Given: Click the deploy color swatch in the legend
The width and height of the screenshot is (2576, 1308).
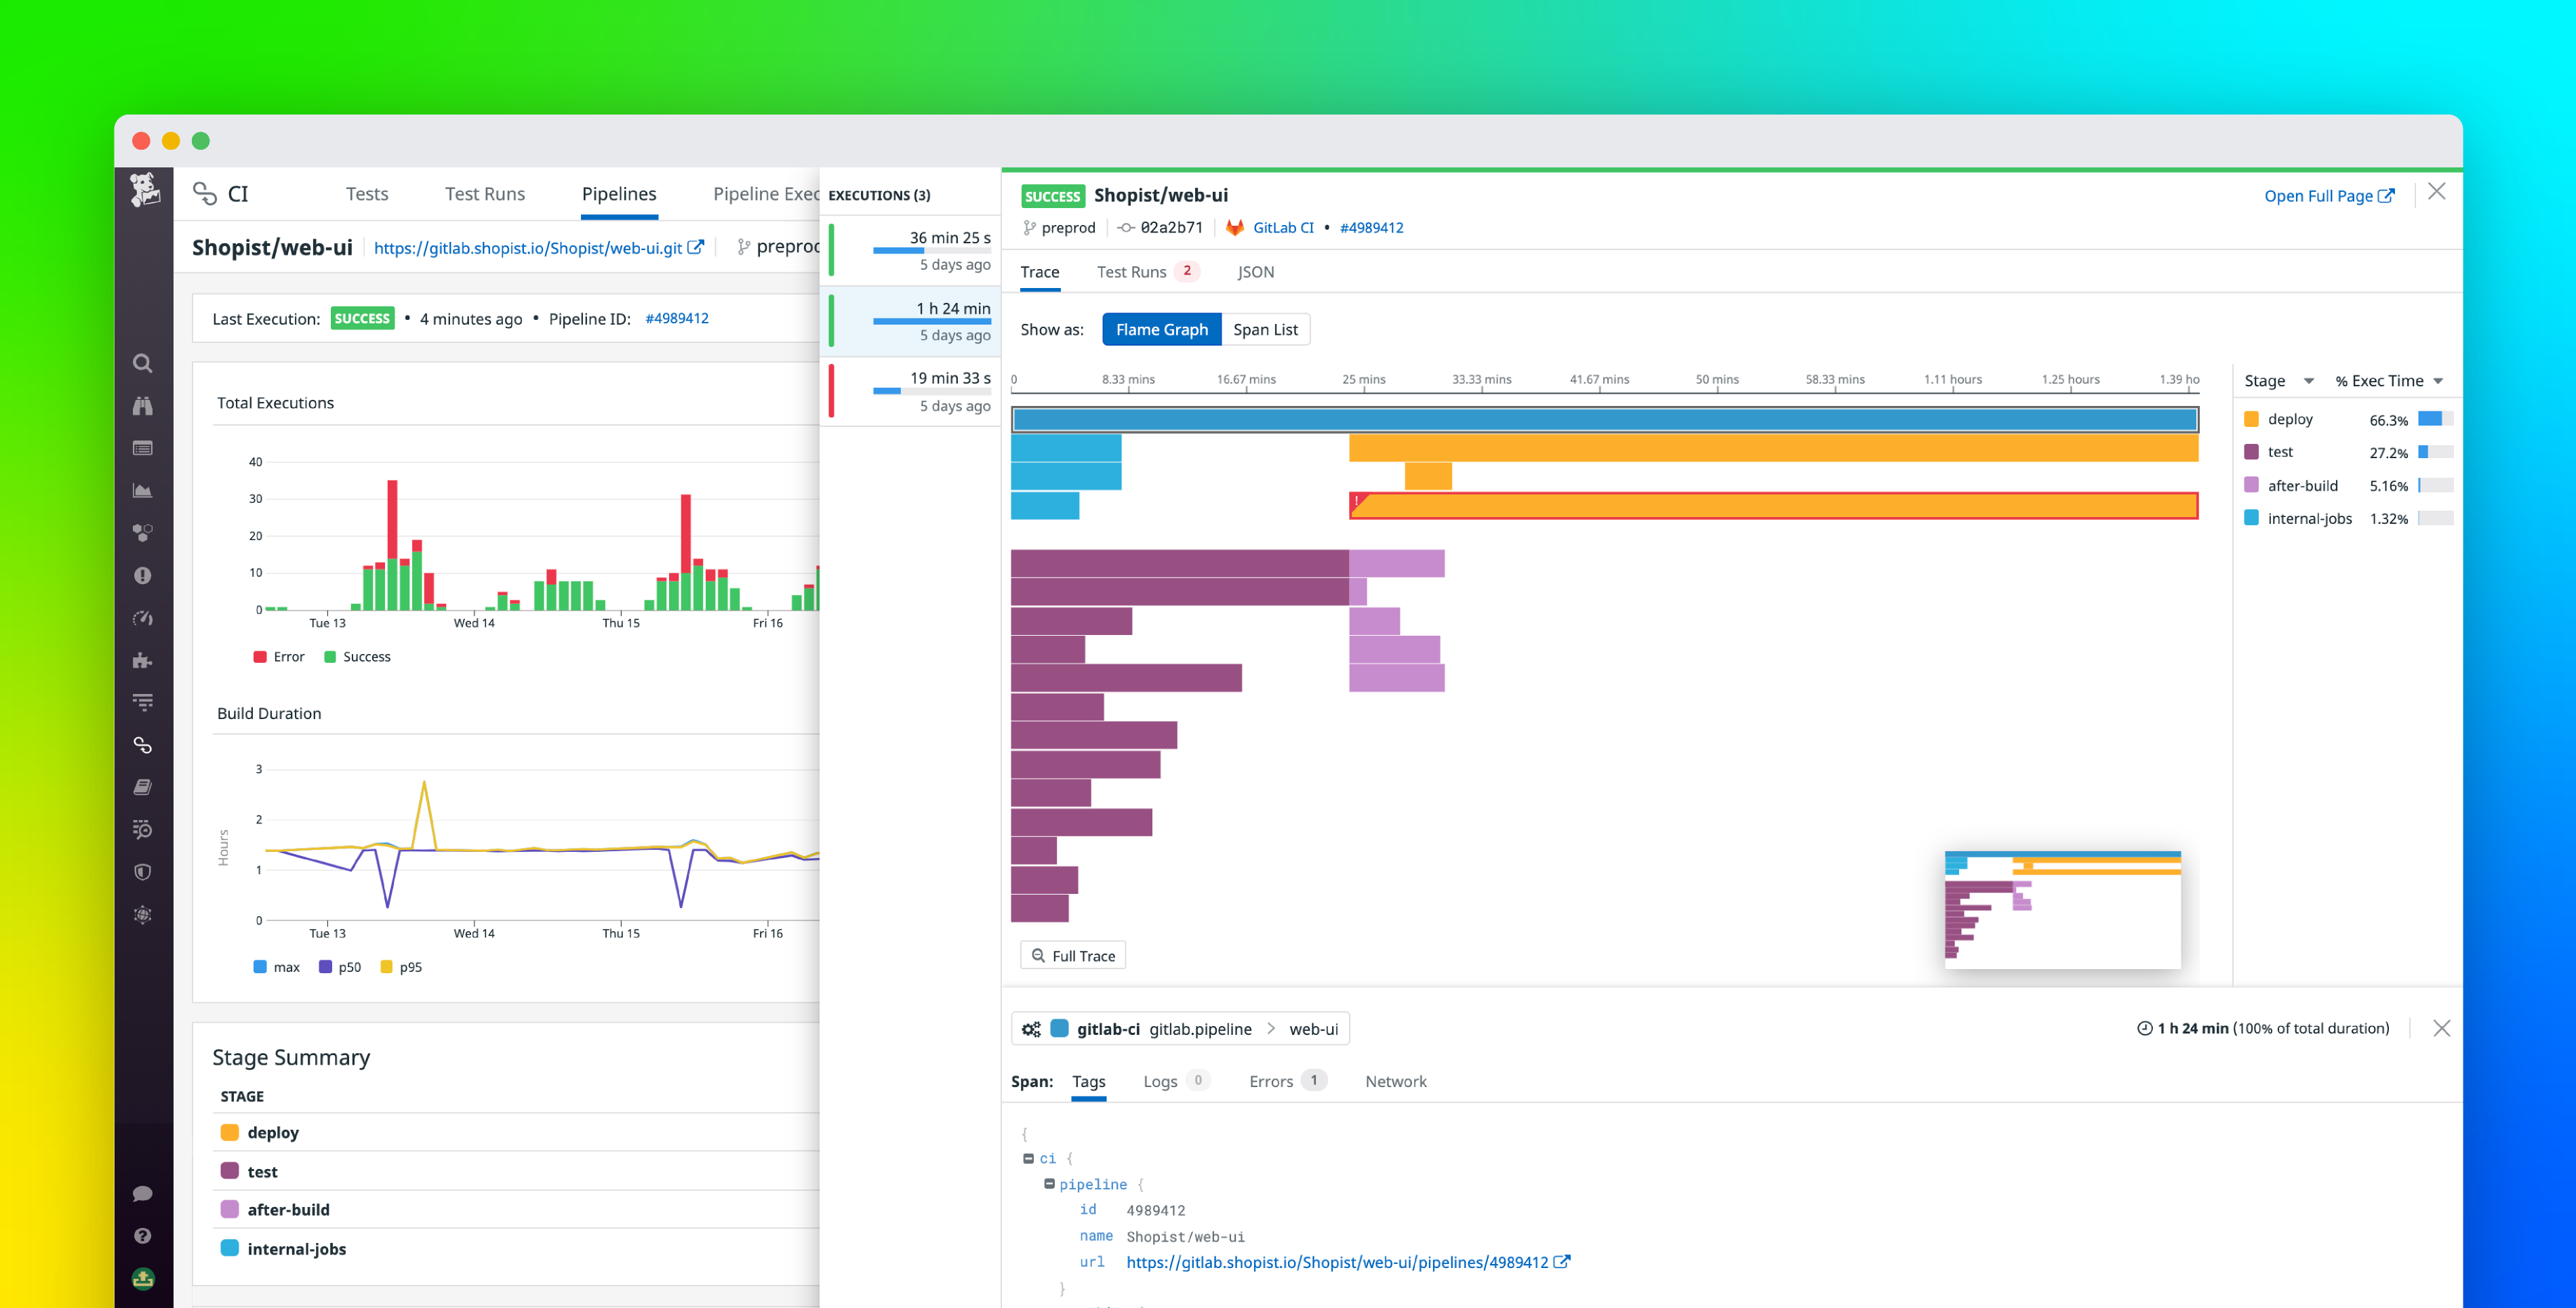Looking at the screenshot, I should [x=2252, y=419].
